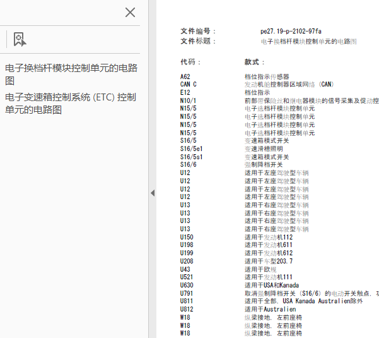Click the 代码 column header
379x338 pixels.
click(190, 62)
